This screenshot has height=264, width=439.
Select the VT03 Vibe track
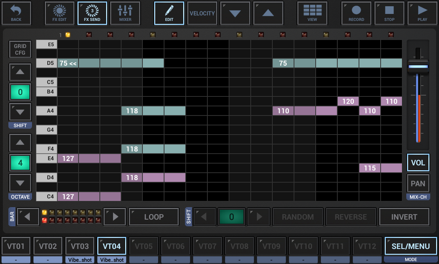[80, 246]
